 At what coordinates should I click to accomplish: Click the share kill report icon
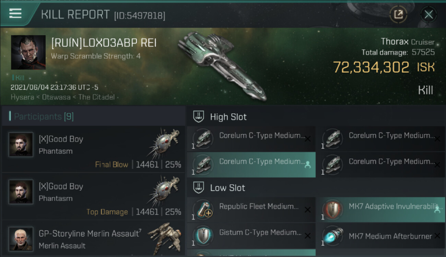(398, 14)
